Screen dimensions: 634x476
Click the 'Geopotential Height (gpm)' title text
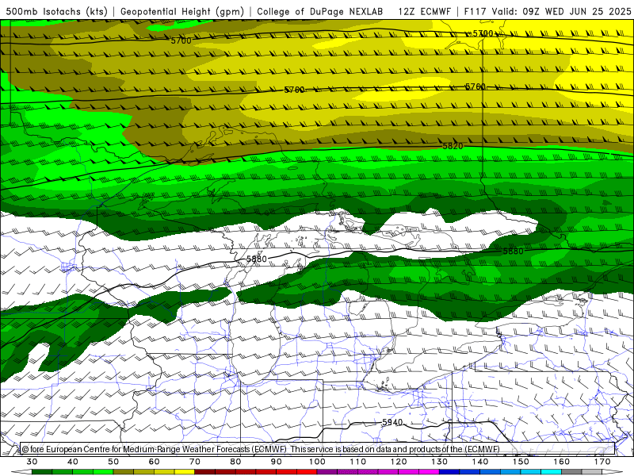[x=182, y=12]
